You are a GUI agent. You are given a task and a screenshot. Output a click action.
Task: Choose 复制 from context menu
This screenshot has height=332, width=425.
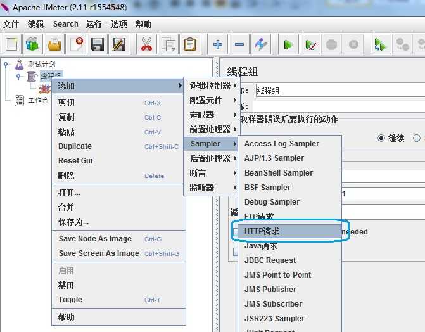[x=118, y=117]
